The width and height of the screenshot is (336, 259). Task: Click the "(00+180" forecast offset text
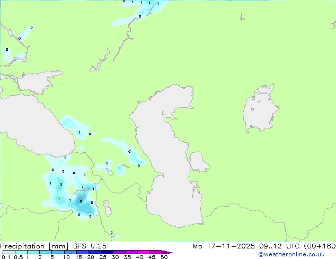[320, 246]
